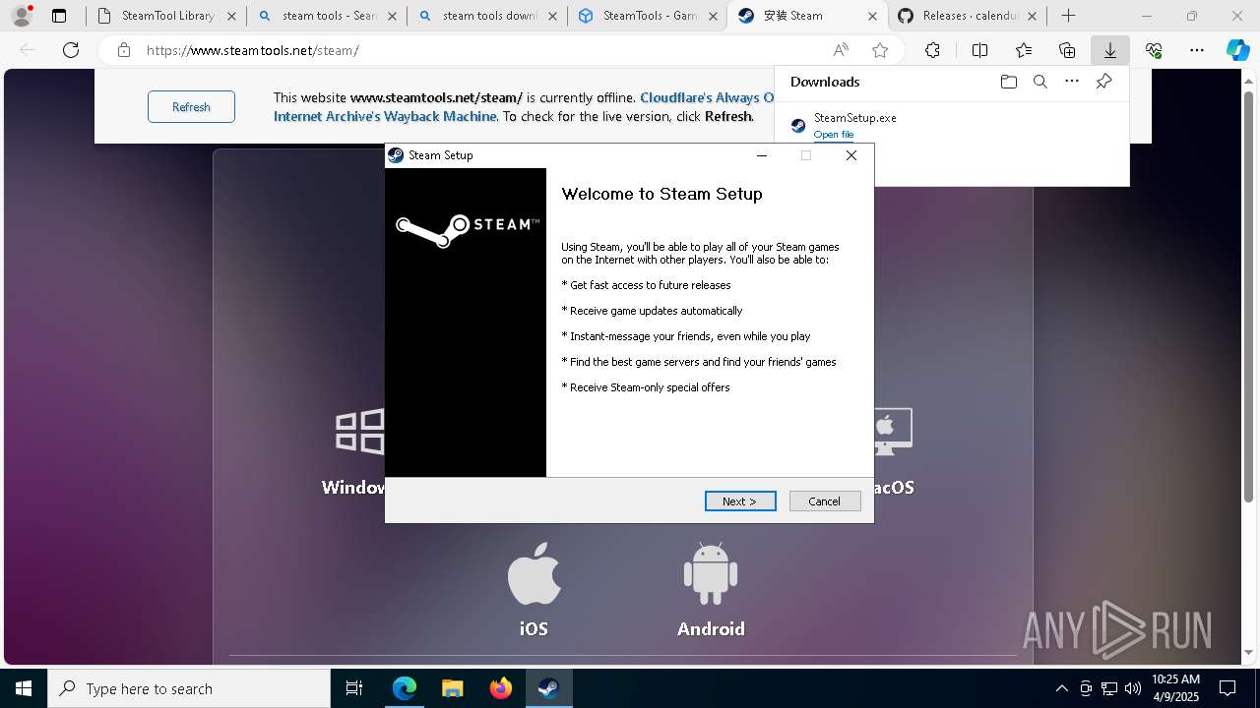
Task: Toggle split screen icon
Action: point(979,50)
